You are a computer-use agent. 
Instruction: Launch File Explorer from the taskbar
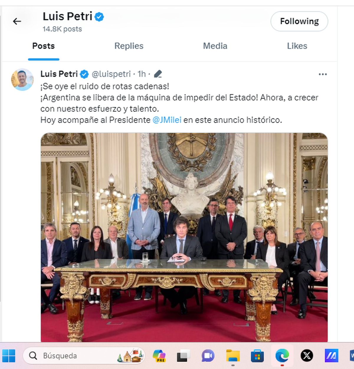[233, 356]
